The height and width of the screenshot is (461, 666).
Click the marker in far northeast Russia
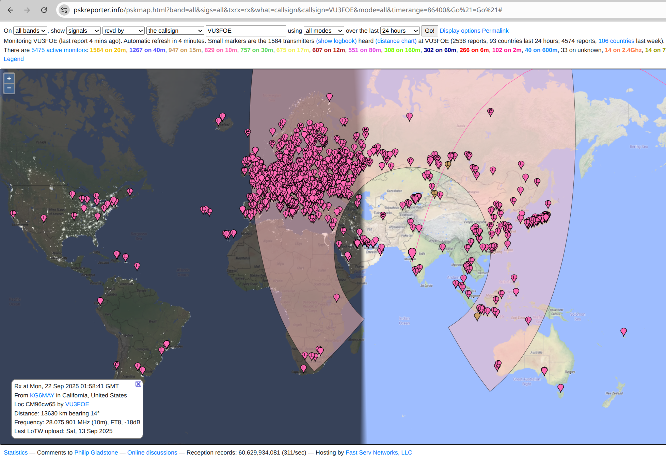click(x=490, y=112)
